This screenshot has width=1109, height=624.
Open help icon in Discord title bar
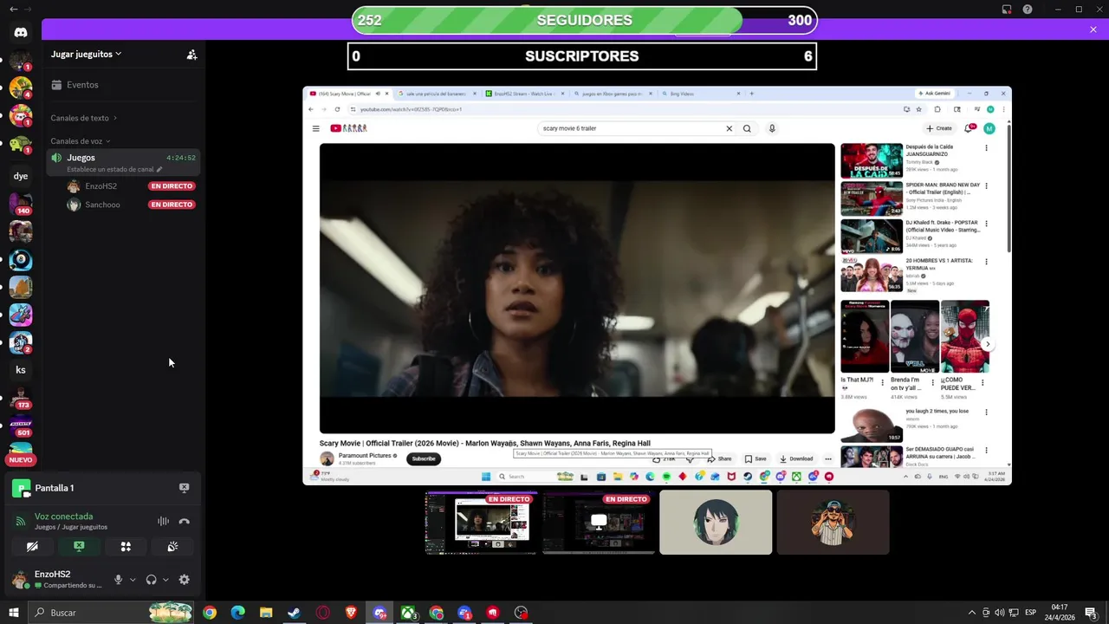pos(1028,10)
